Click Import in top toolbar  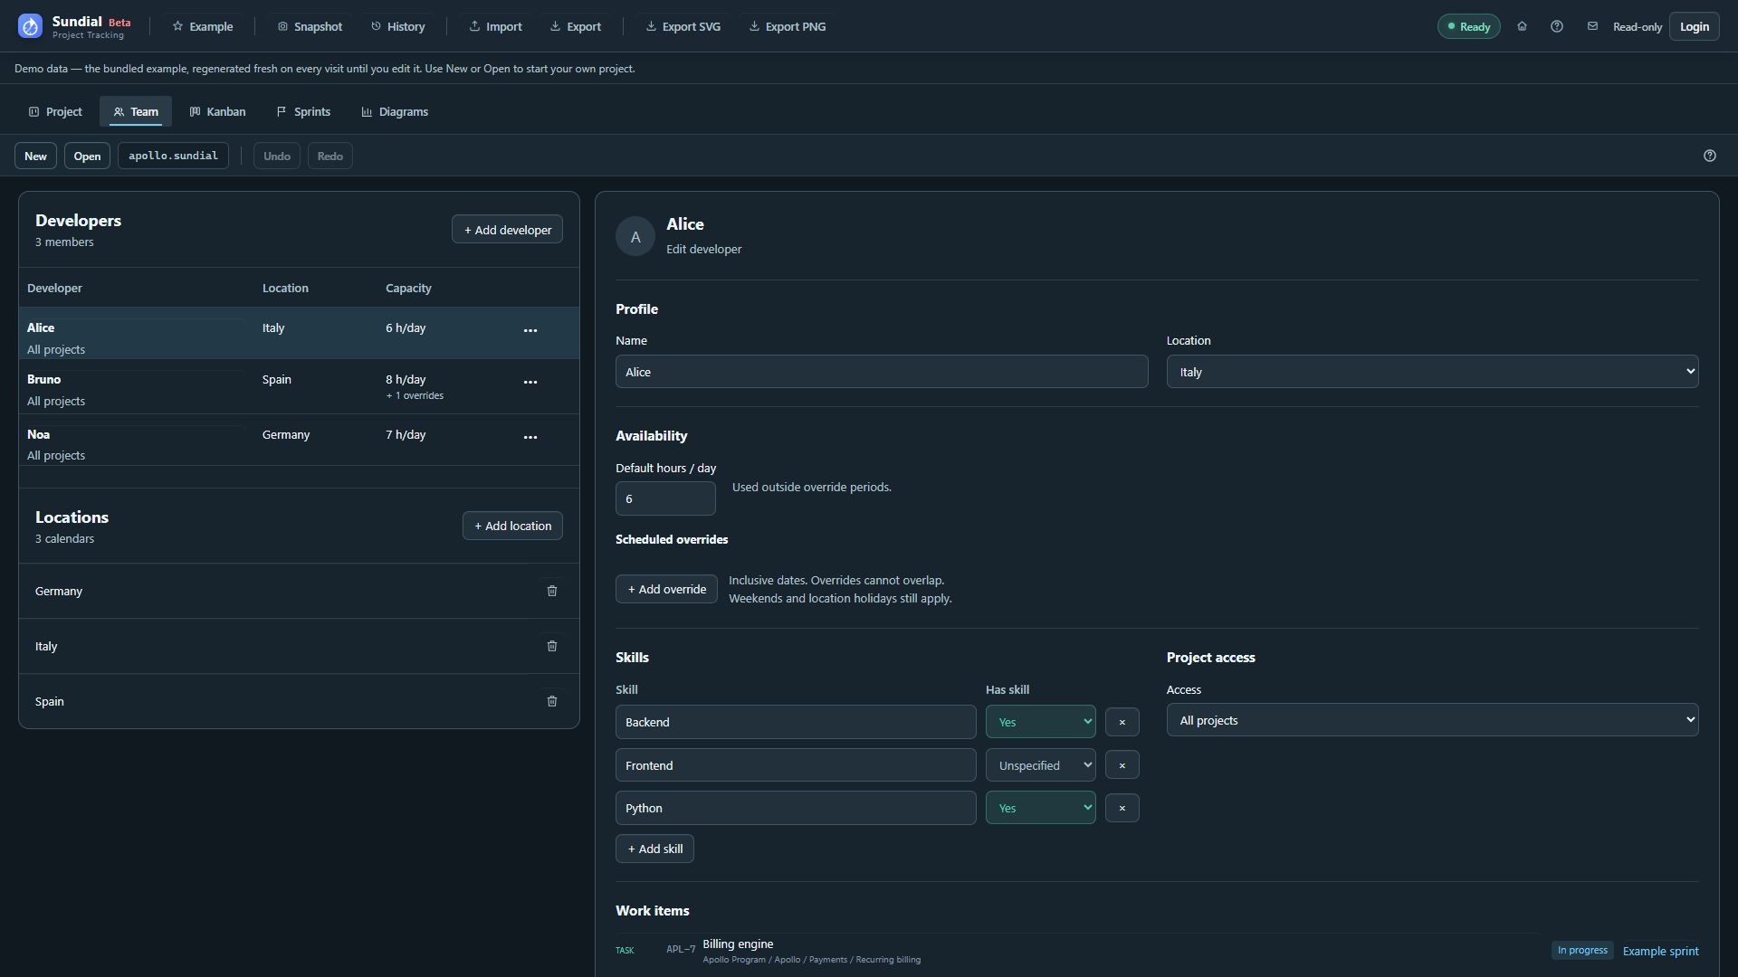495,26
